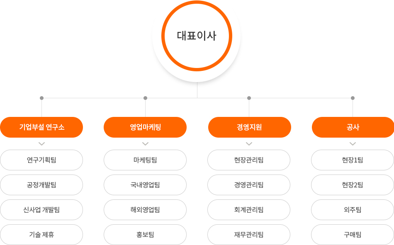Choose the 공정개발팀 team box
This screenshot has width=394, height=245.
41,185
